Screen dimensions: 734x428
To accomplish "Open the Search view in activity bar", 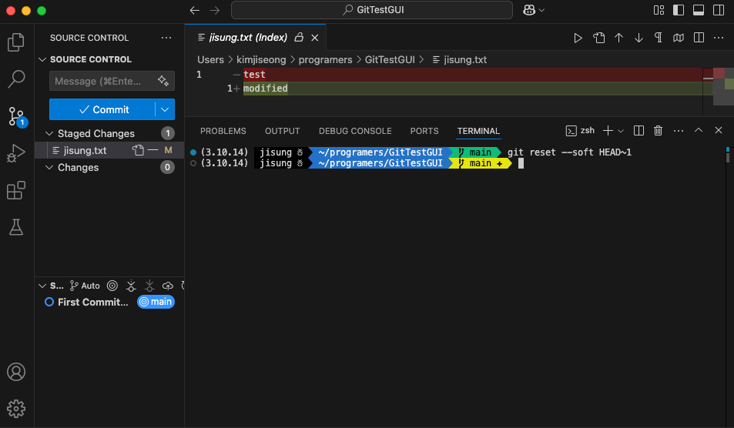I will tap(16, 79).
